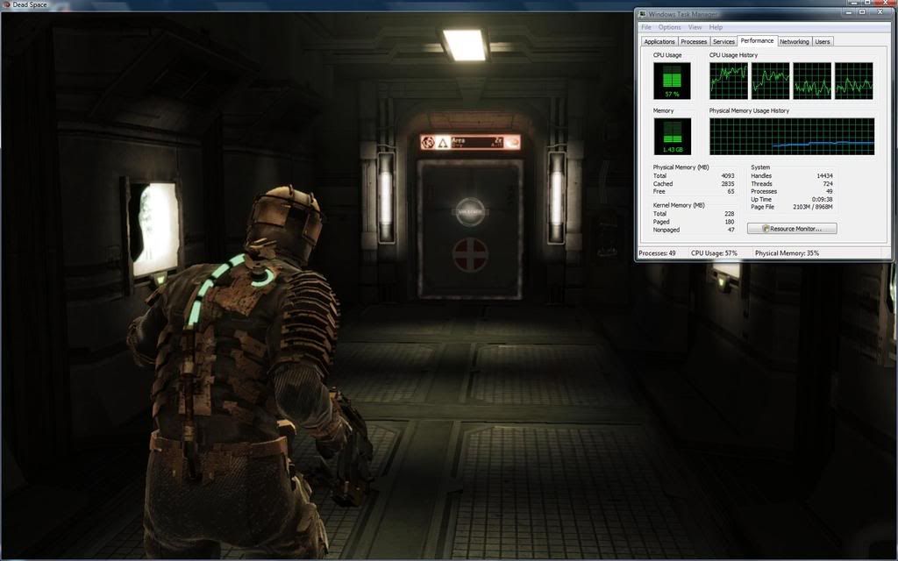Click 'Physical Memory: 35%' in the status bar
The image size is (898, 561).
coord(787,253)
